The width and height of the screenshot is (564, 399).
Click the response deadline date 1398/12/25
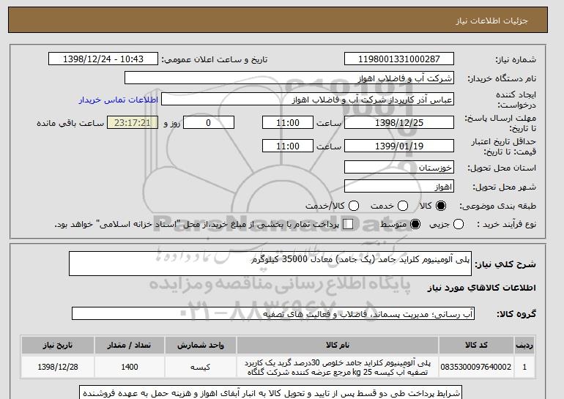click(x=399, y=122)
